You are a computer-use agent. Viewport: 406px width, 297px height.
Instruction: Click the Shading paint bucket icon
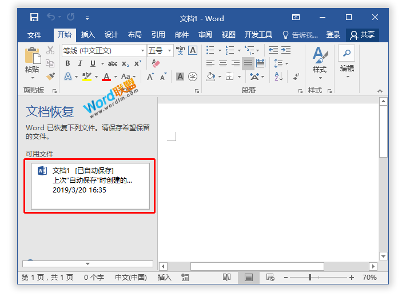210,77
